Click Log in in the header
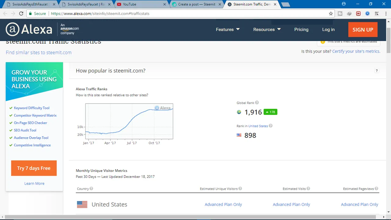Image resolution: width=391 pixels, height=220 pixels. 328,29
